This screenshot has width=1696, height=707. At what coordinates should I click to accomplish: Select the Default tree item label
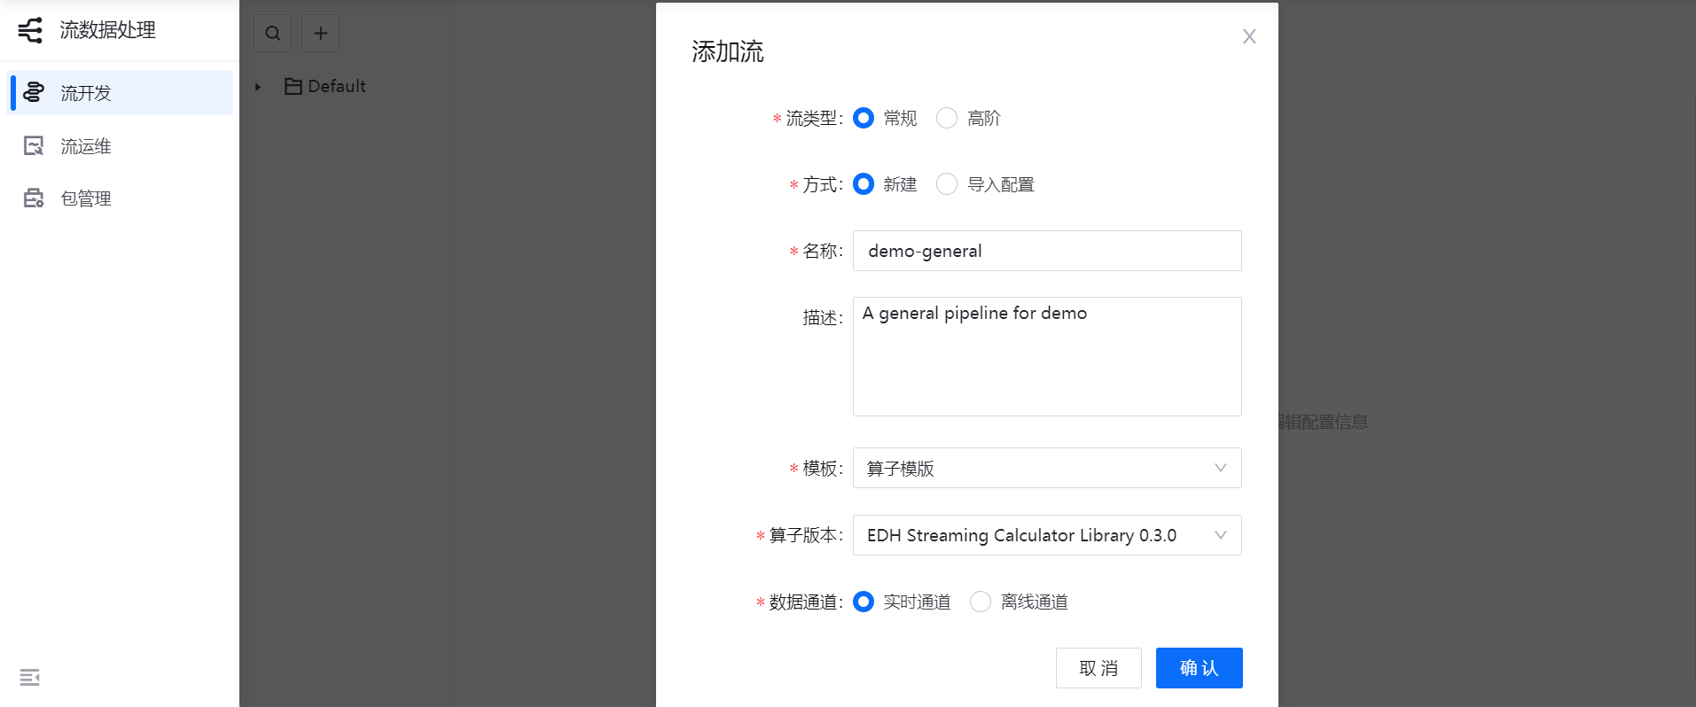pos(337,86)
